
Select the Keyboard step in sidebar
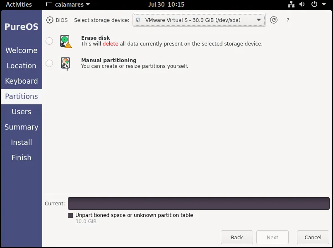click(x=22, y=81)
